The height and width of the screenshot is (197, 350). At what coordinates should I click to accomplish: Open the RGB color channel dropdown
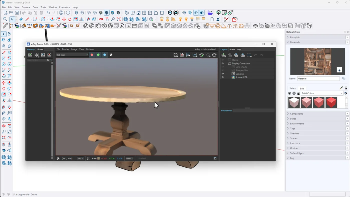(72, 55)
